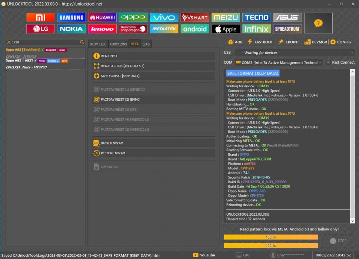
Task: Open the Infinix brand tile
Action: click(257, 29)
